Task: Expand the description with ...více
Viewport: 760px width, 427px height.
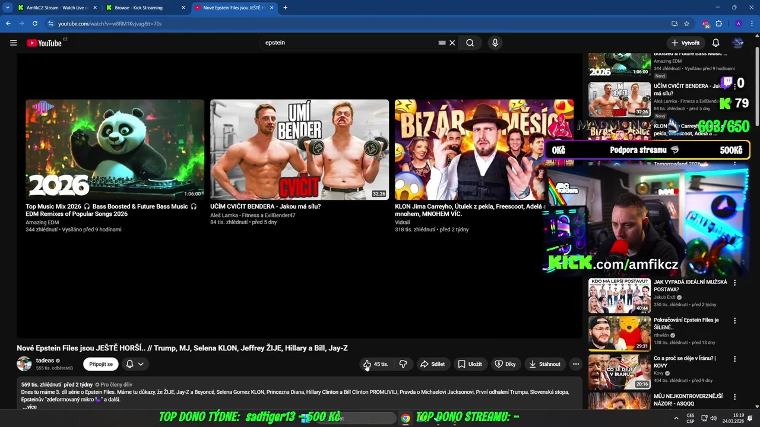Action: click(x=30, y=407)
